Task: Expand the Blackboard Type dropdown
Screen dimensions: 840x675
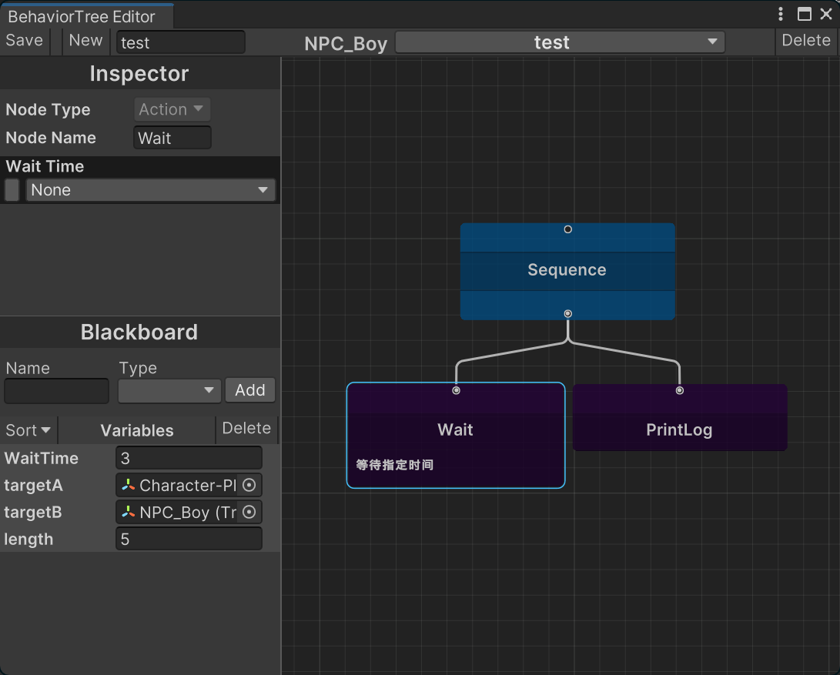Action: pyautogui.click(x=169, y=390)
